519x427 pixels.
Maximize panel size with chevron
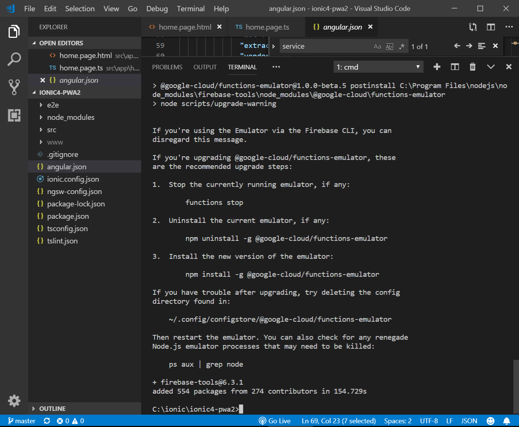491,67
